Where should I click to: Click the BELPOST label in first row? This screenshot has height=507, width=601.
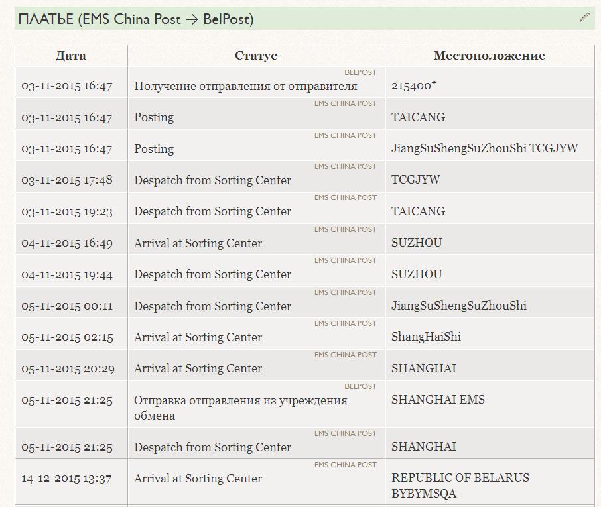point(360,72)
